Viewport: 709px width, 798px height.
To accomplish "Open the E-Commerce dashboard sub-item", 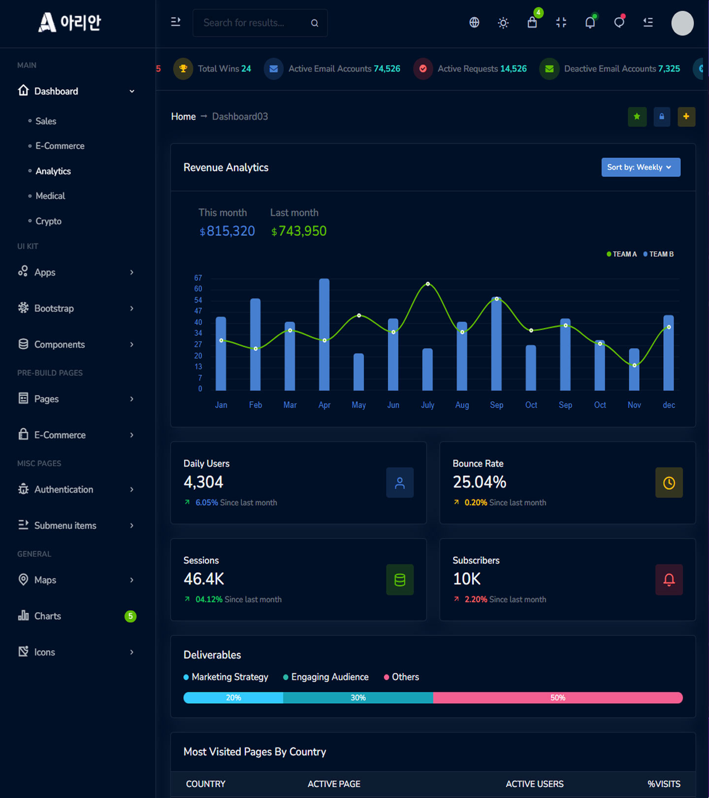I will tap(60, 146).
